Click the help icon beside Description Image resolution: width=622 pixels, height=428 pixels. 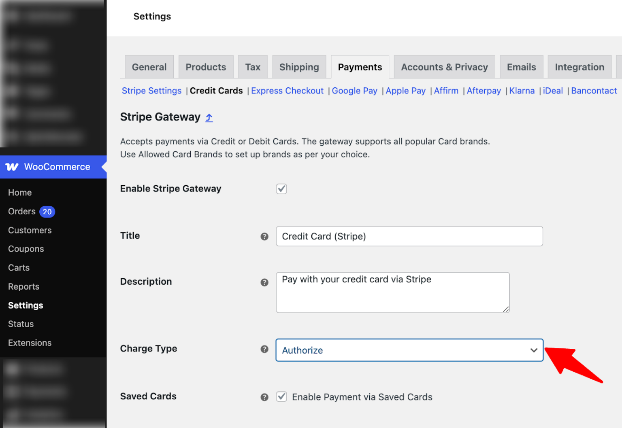coord(264,282)
